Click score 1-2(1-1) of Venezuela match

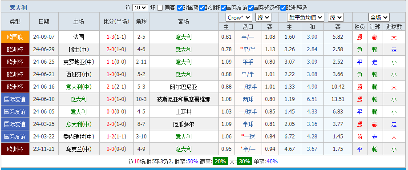(x=116, y=137)
